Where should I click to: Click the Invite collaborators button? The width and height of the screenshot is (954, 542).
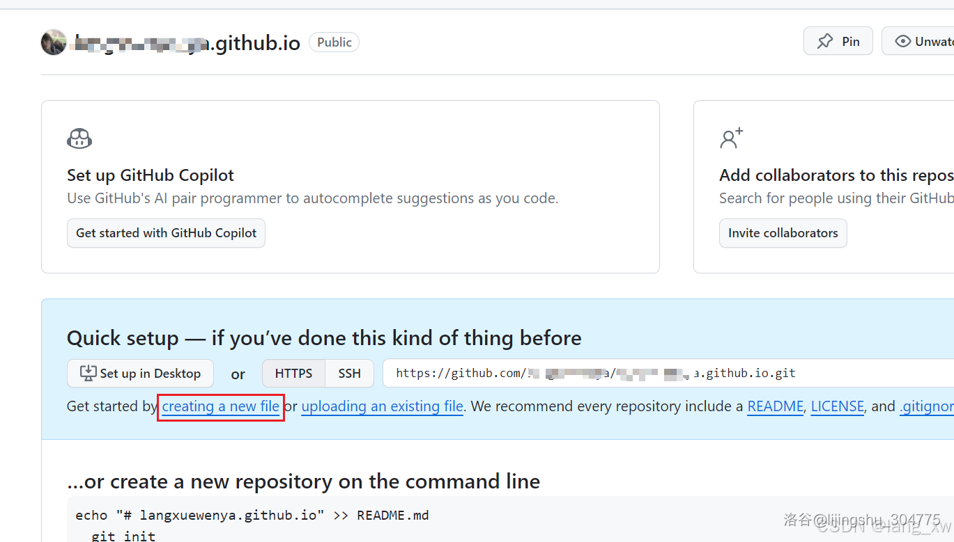(783, 233)
